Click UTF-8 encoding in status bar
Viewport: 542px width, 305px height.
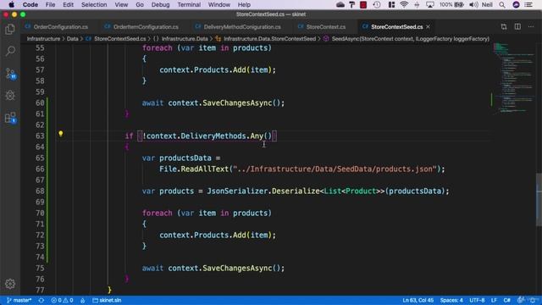(x=477, y=300)
